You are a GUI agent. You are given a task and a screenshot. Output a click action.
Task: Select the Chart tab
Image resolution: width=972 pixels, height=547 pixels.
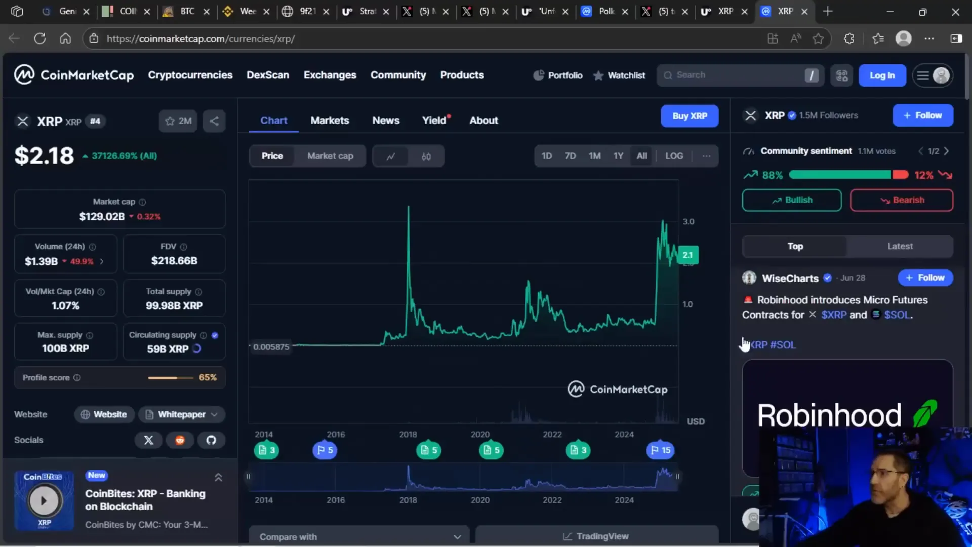[274, 121]
